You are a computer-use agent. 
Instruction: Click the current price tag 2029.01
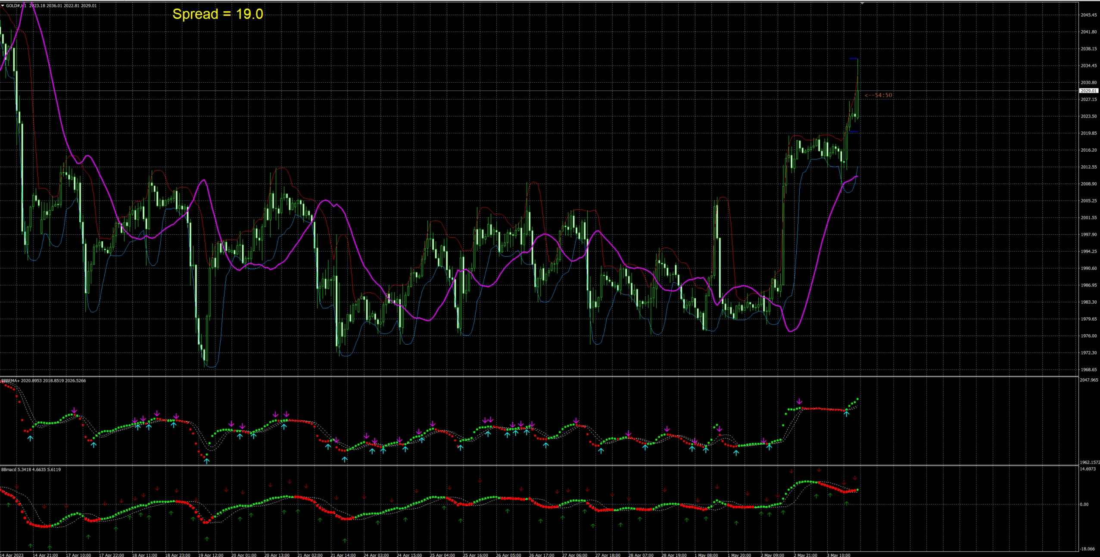1088,91
